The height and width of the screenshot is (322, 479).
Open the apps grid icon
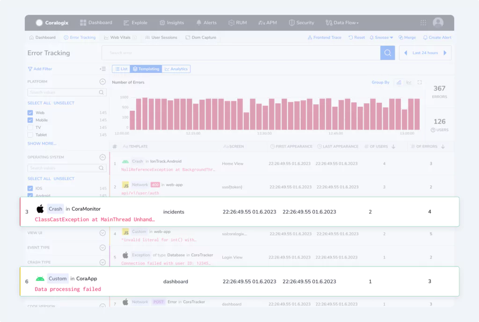click(x=423, y=22)
